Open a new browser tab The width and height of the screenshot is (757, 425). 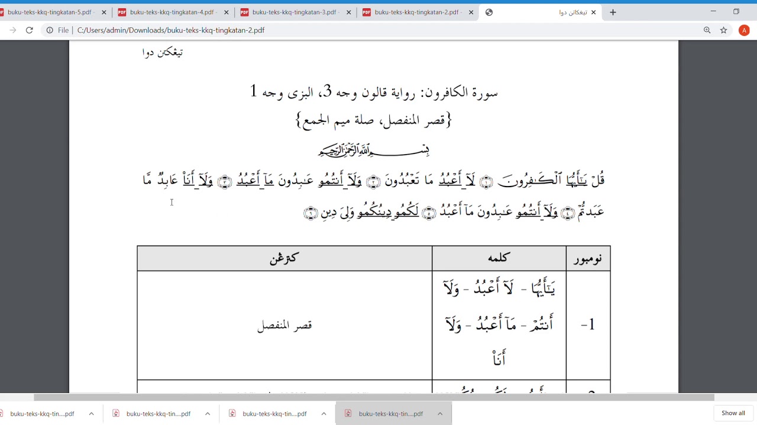click(x=613, y=12)
